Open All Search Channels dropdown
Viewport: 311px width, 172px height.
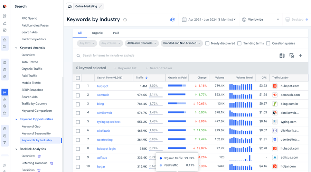coord(142,43)
